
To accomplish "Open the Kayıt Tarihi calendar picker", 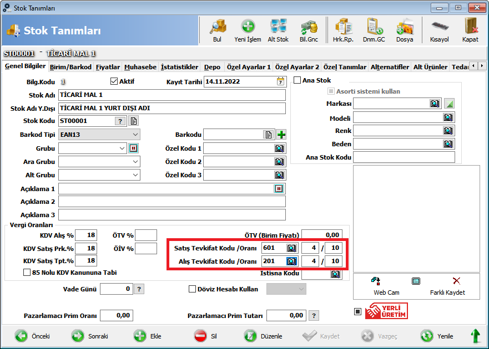I will [280, 81].
